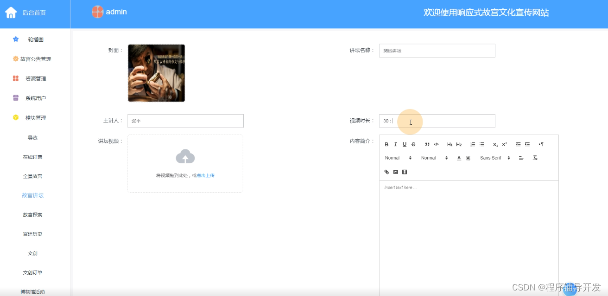Click the 点击上传 upload link
608x296 pixels.
coord(205,175)
